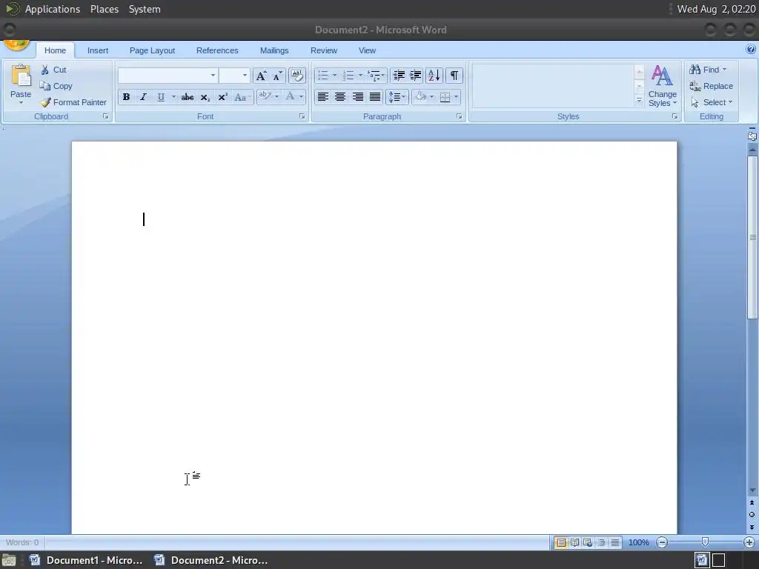Switch to the References tab
The width and height of the screenshot is (759, 569).
217,50
